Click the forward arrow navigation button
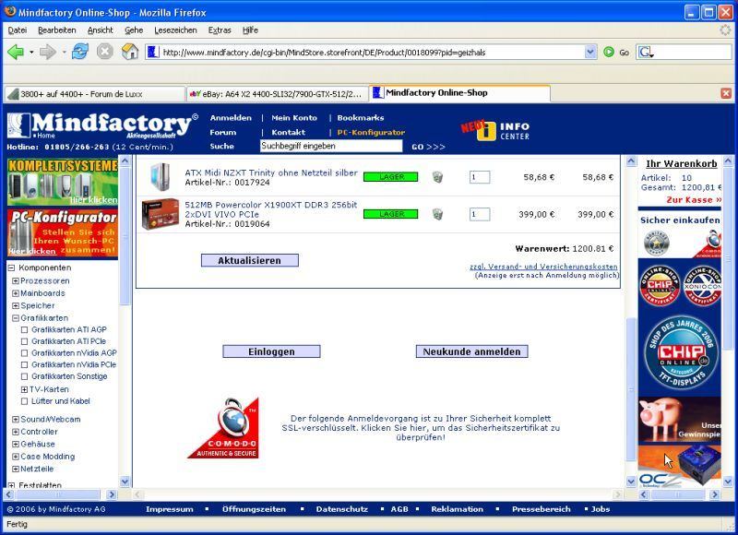This screenshot has height=535, width=738. click(x=47, y=52)
